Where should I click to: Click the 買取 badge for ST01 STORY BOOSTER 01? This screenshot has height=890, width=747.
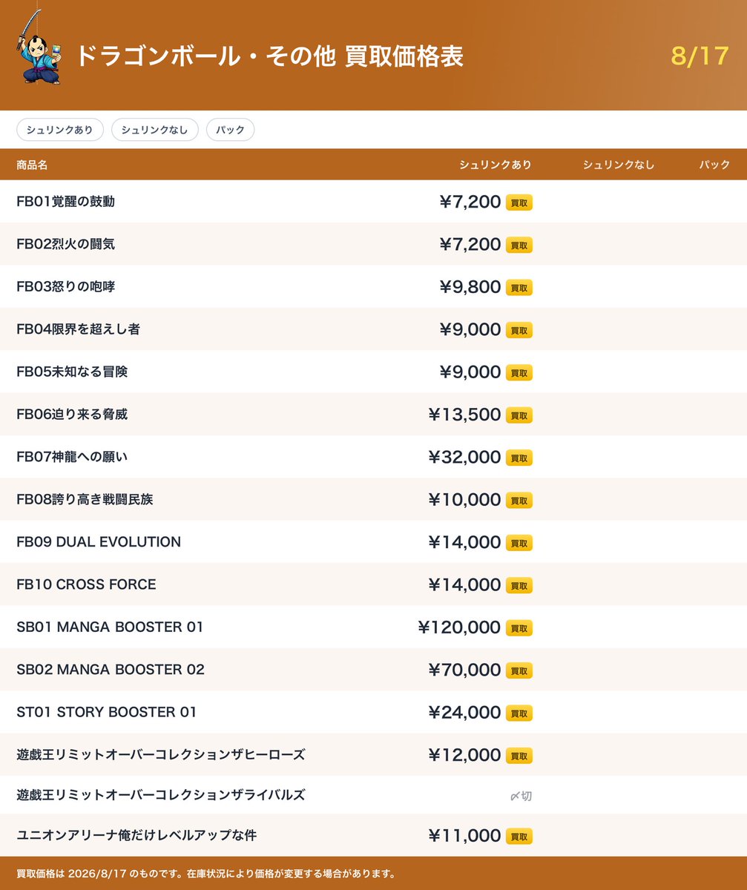519,713
